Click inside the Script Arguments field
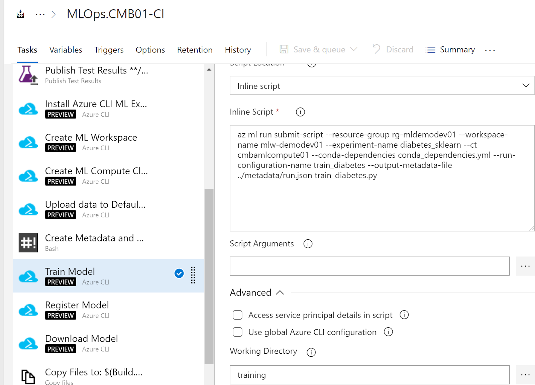 [x=368, y=266]
